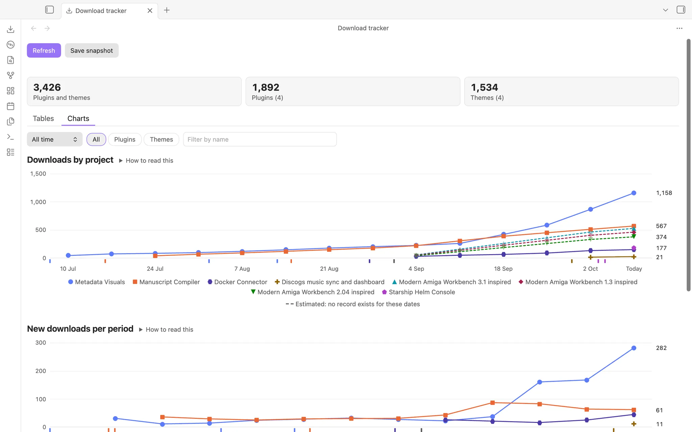Open the three-dots more options menu
This screenshot has width=692, height=432.
pyautogui.click(x=679, y=28)
